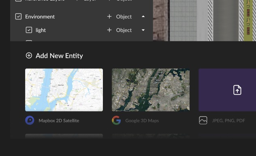Click the Mapbox logo icon
The width and height of the screenshot is (256, 156).
(30, 120)
